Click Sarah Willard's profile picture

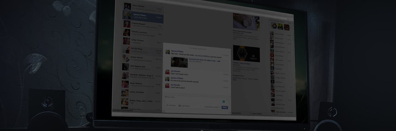coord(125,84)
